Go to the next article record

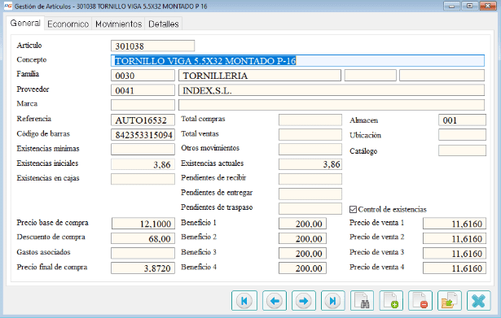tap(304, 300)
